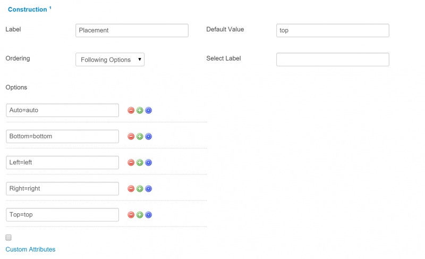Delete the Top=top option with red minus
The height and width of the screenshot is (259, 425).
(131, 215)
